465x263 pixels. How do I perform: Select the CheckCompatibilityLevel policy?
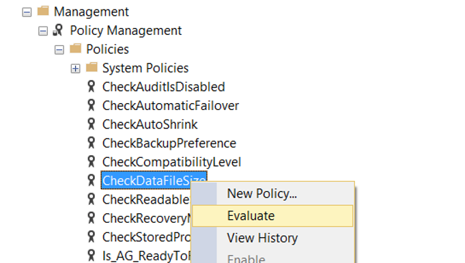pyautogui.click(x=171, y=162)
